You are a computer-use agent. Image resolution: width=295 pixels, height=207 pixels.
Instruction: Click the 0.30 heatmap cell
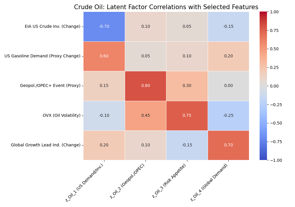point(187,86)
